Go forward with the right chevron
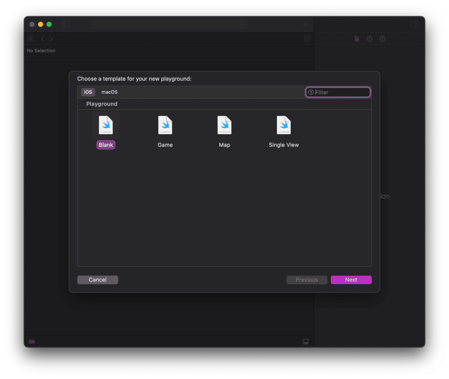The image size is (449, 379). pos(51,39)
